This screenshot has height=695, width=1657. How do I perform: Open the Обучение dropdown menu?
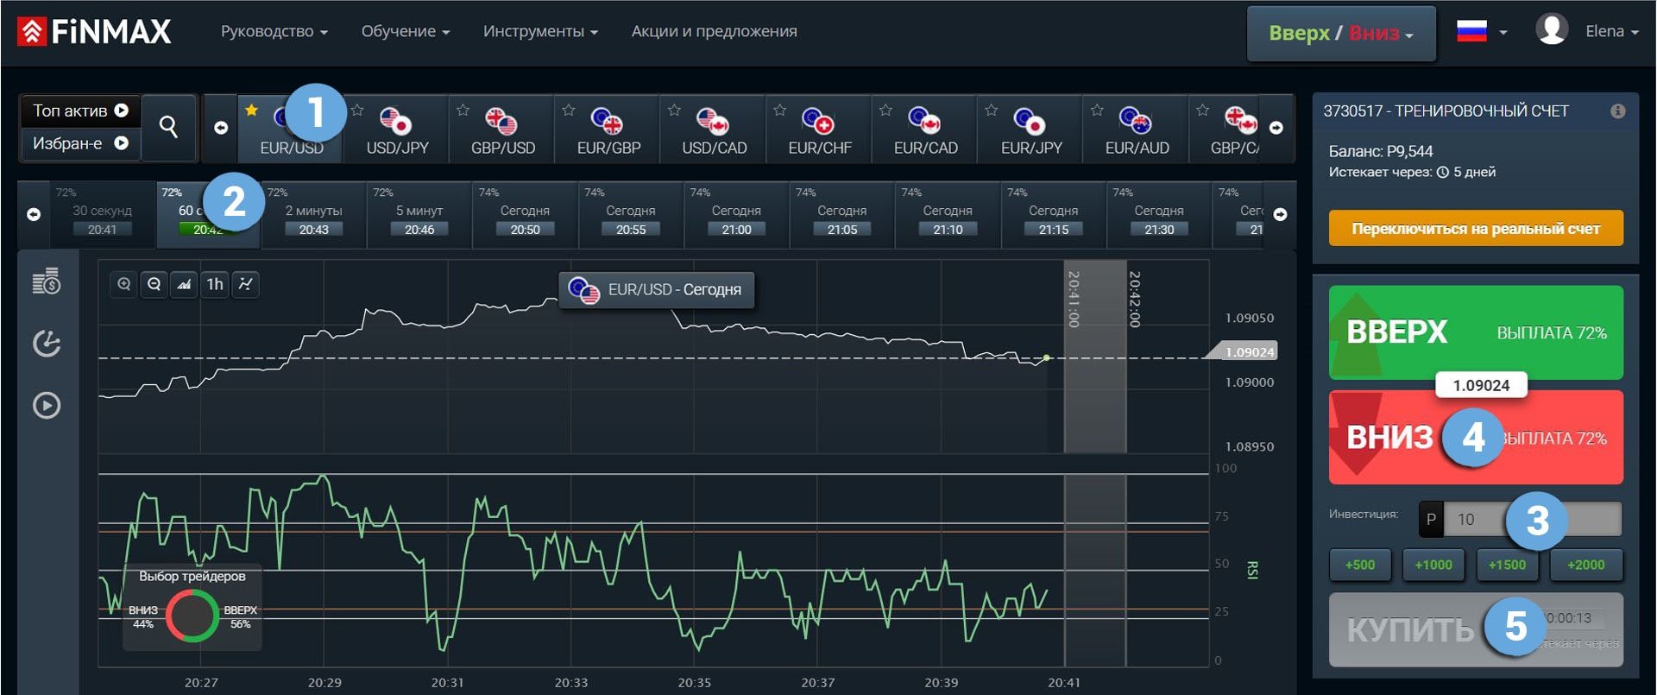405,31
